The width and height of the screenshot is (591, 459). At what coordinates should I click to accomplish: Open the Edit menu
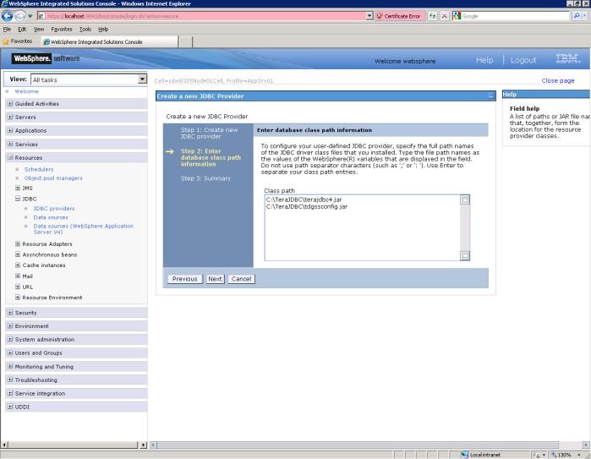pyautogui.click(x=22, y=29)
